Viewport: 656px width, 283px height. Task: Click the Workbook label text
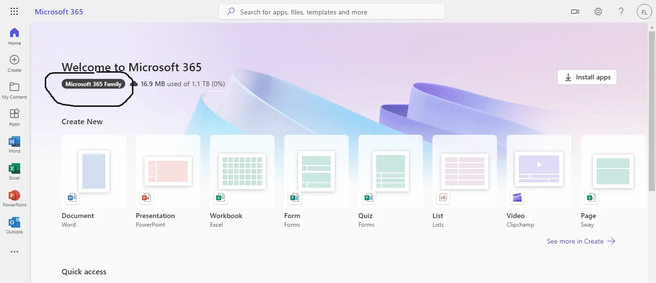pyautogui.click(x=226, y=216)
